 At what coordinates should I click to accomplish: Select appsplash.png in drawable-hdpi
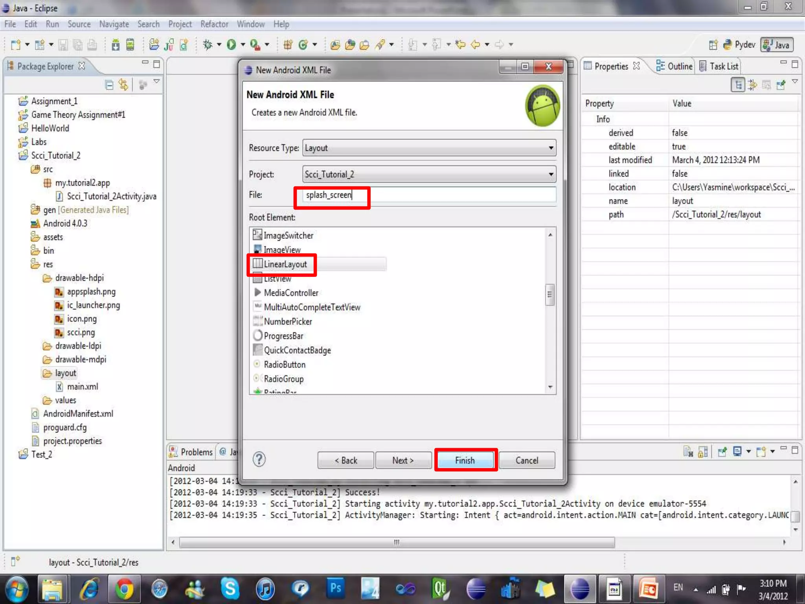[85, 292]
